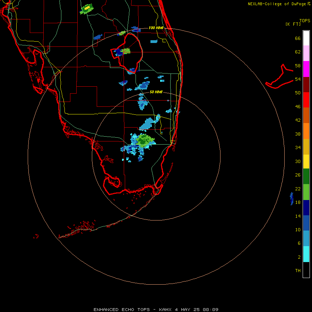312x312 pixels.
Task: Click the legend value "50"
Action: (x=298, y=93)
